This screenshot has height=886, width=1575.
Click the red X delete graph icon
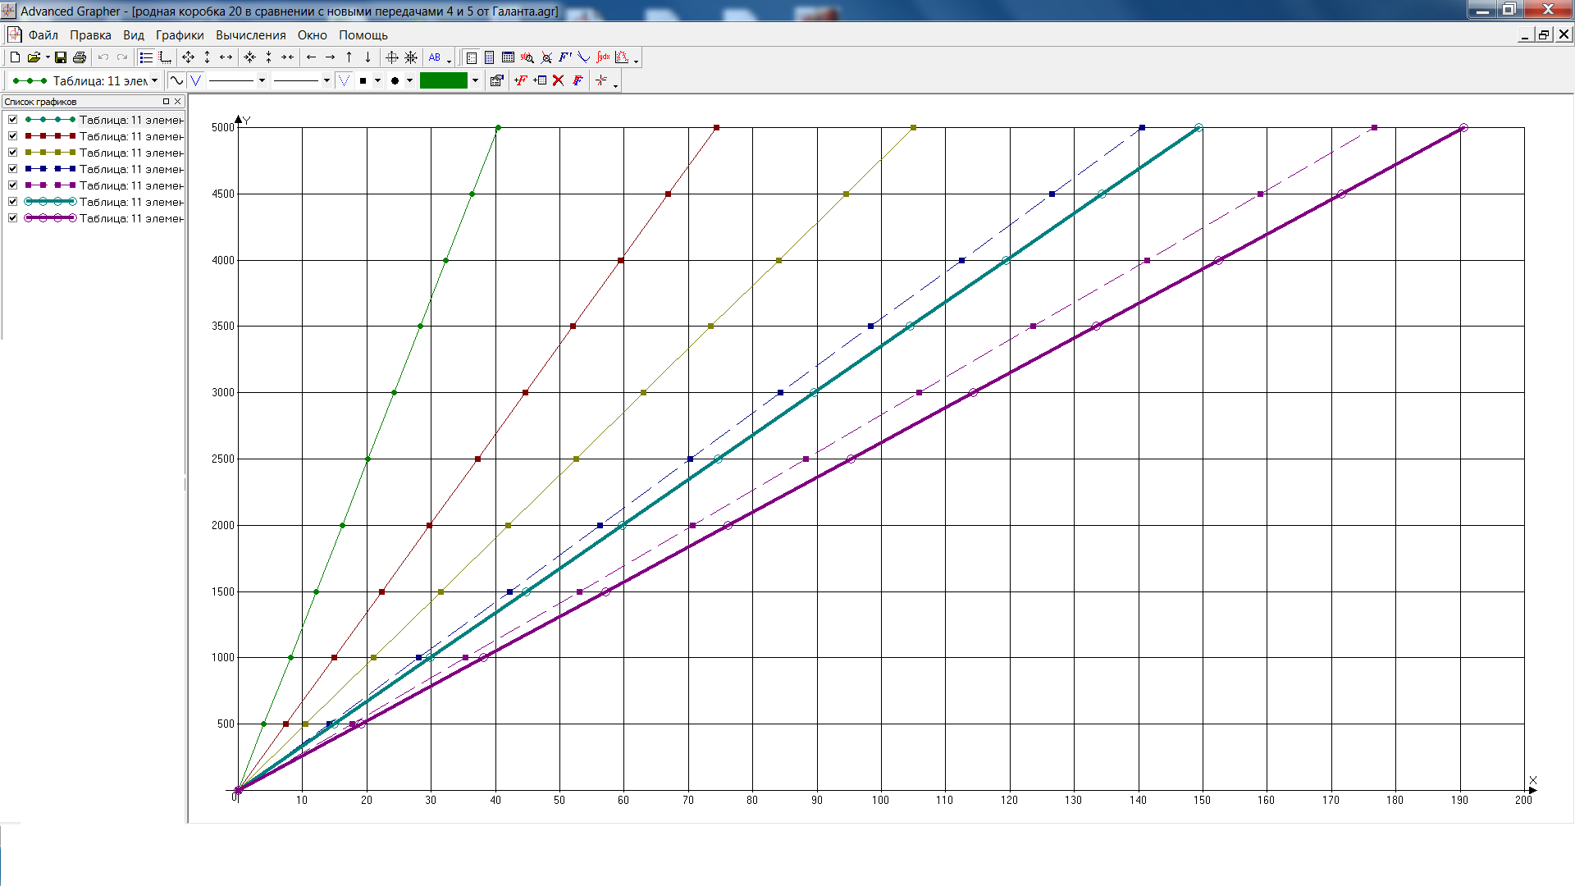[x=559, y=80]
